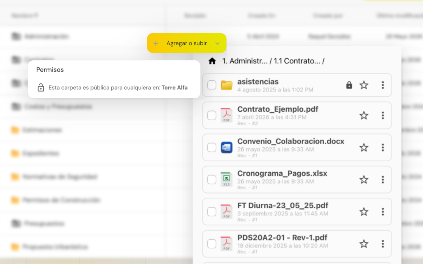Star FT Diurna-23_05_25.pdf as favorite
This screenshot has width=423, height=264.
coord(364,212)
